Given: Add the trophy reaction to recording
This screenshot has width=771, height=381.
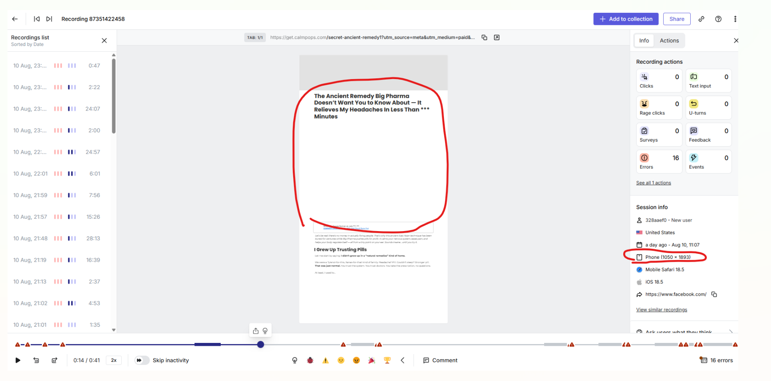Looking at the screenshot, I should coord(387,360).
